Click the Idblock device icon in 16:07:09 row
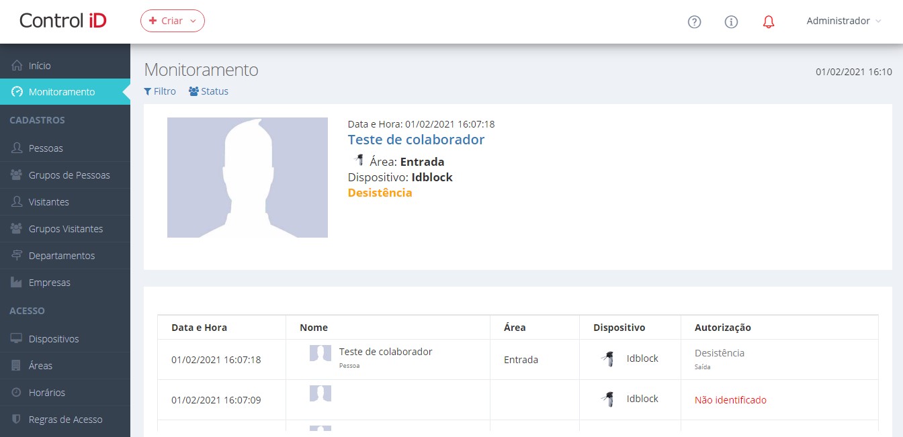This screenshot has width=903, height=437. pos(608,399)
